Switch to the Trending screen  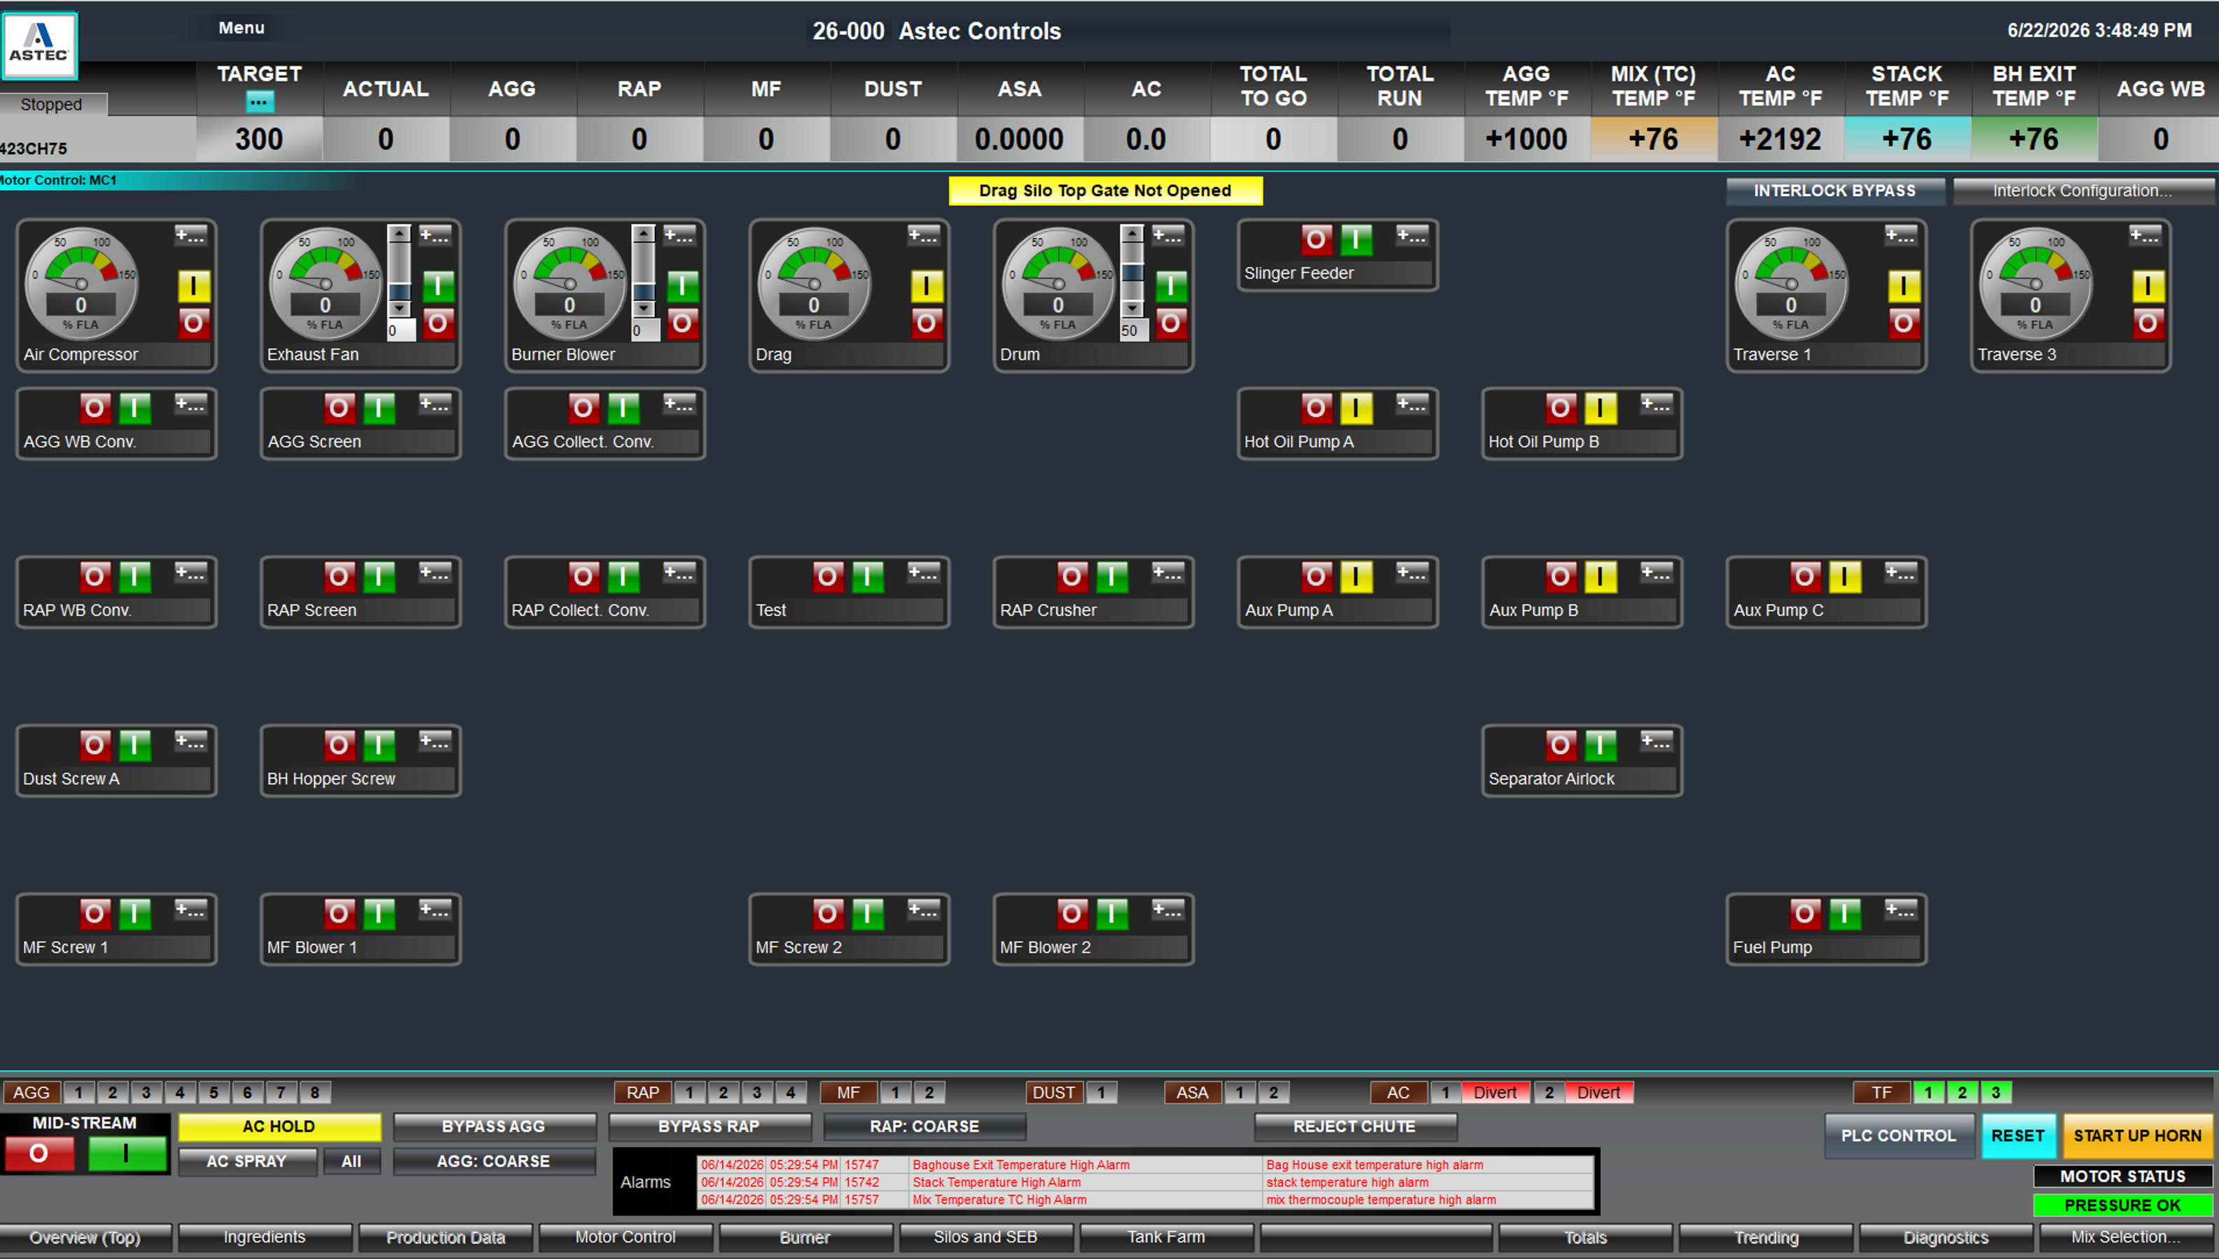point(1766,1237)
